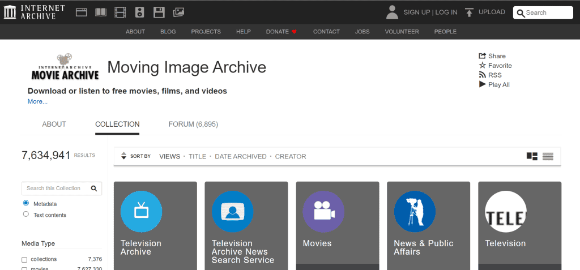Click the collection search magnifier button
The height and width of the screenshot is (270, 580).
[x=94, y=188]
